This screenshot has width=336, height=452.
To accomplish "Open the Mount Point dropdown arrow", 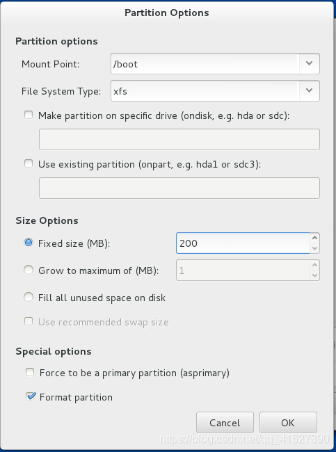I will pos(309,64).
